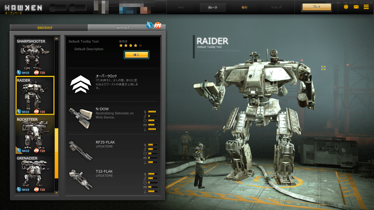Click the fullscreen bracket icon near mech
Screen dimensions: 374x210
pyautogui.click(x=323, y=68)
